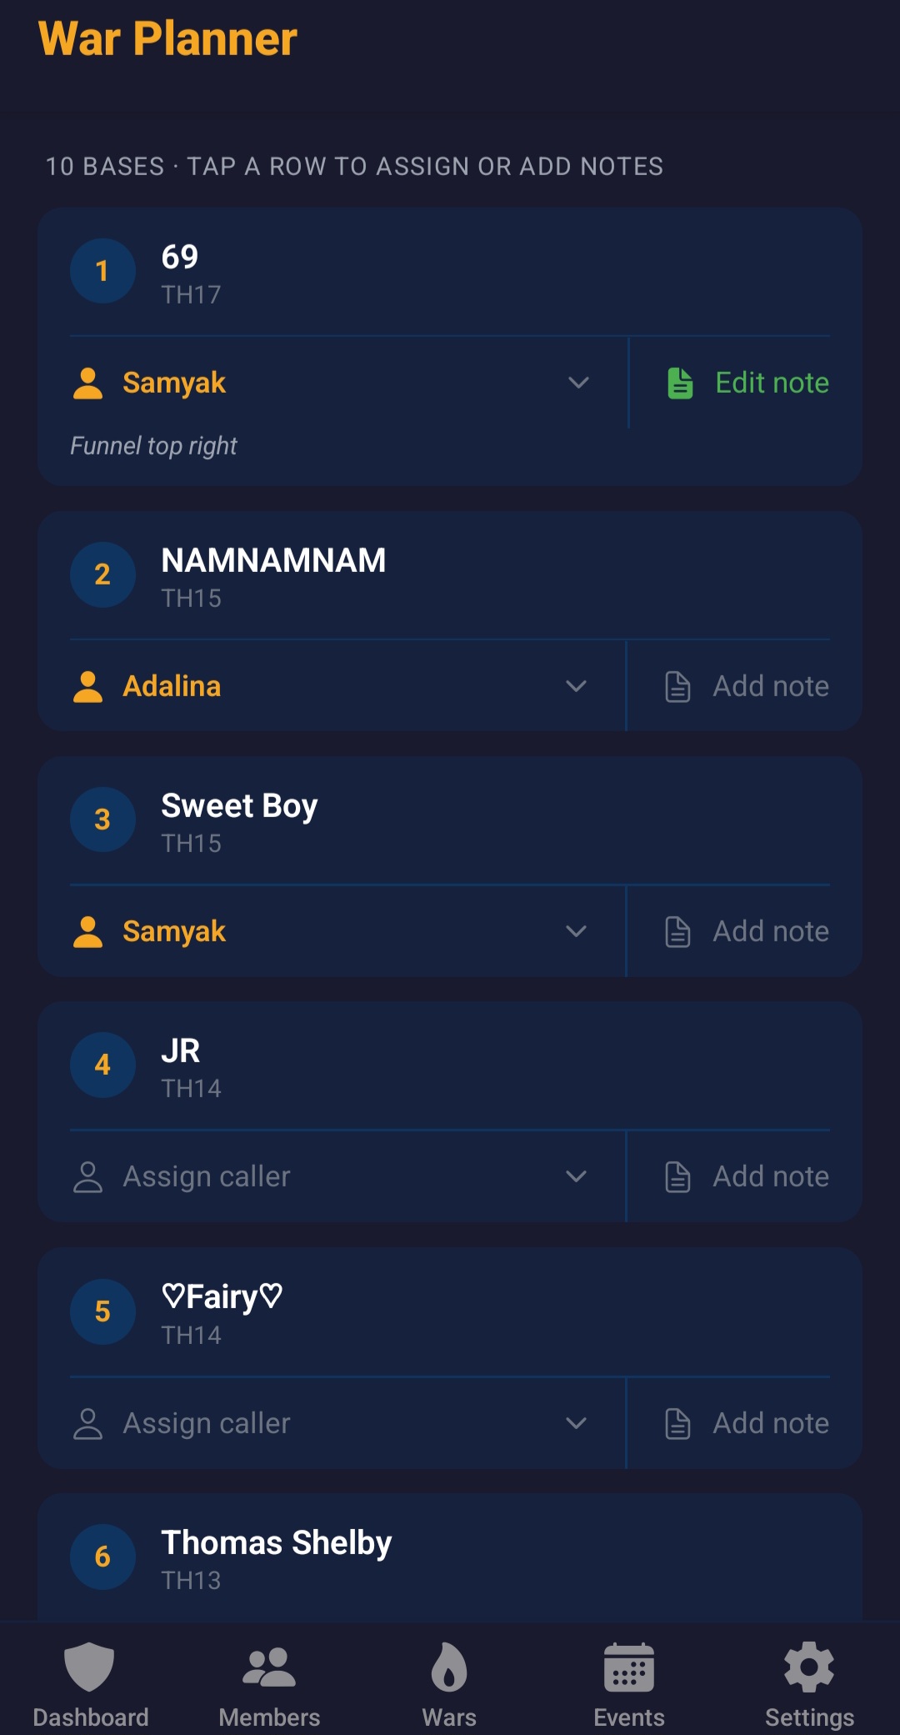Open the Settings gear icon
Screen dimensions: 900x1735
pos(809,1667)
